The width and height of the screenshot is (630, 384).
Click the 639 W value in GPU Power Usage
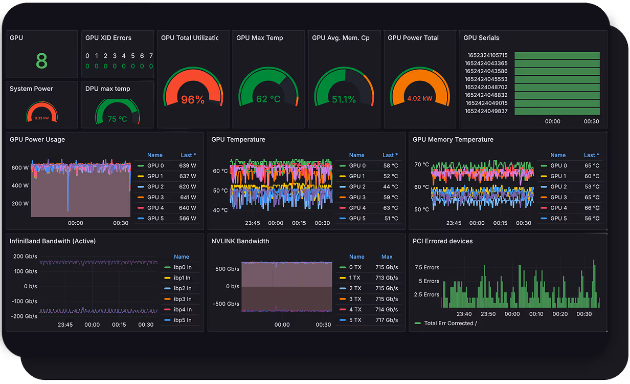(x=188, y=166)
